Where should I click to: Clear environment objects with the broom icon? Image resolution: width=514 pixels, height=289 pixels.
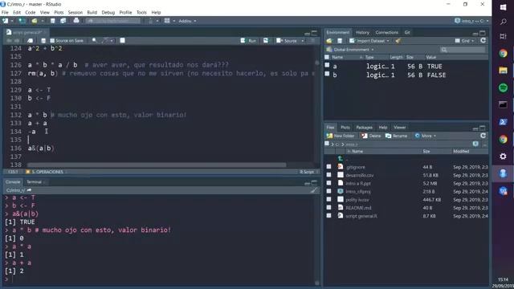click(x=398, y=41)
